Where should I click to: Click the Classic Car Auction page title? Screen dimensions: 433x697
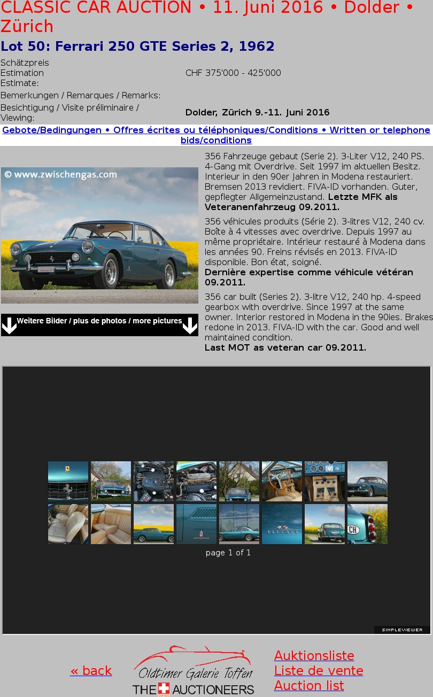pyautogui.click(x=207, y=17)
